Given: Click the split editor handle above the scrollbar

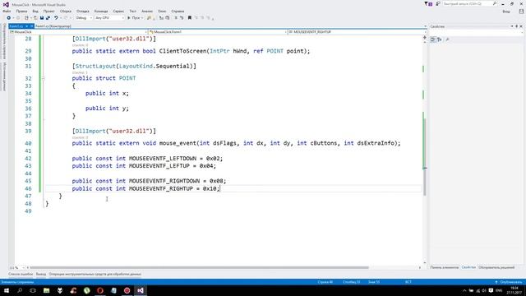Looking at the screenshot, I should tap(425, 37).
